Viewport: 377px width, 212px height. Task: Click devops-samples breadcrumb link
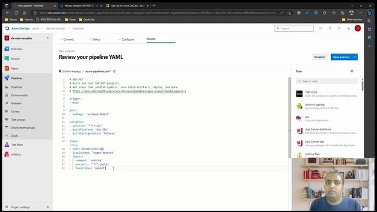tap(56, 28)
